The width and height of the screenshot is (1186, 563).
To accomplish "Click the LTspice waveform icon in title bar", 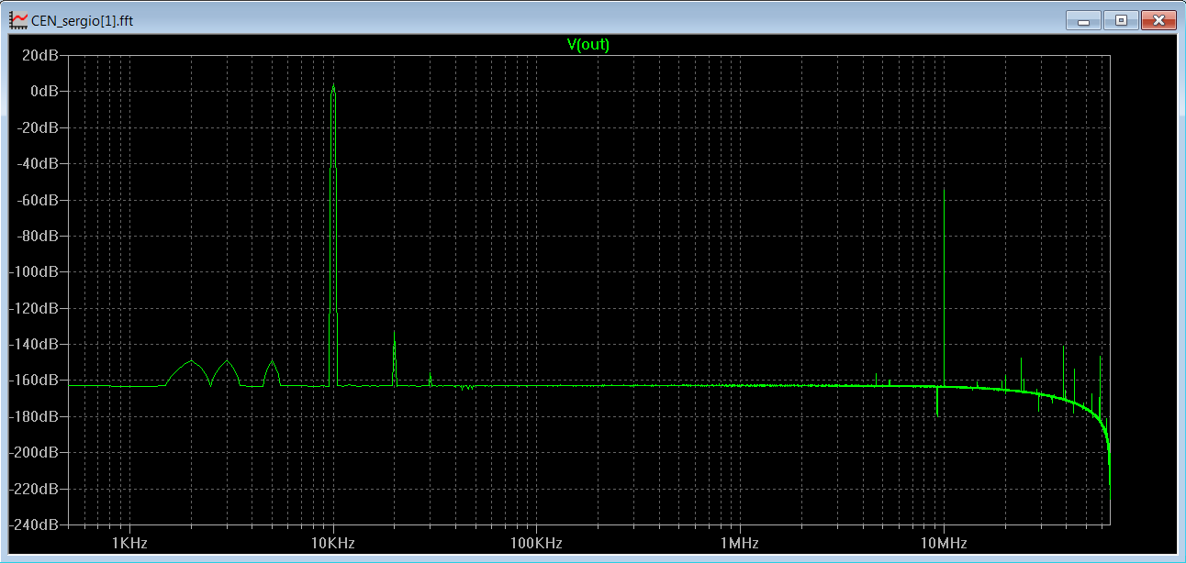I will 18,19.
